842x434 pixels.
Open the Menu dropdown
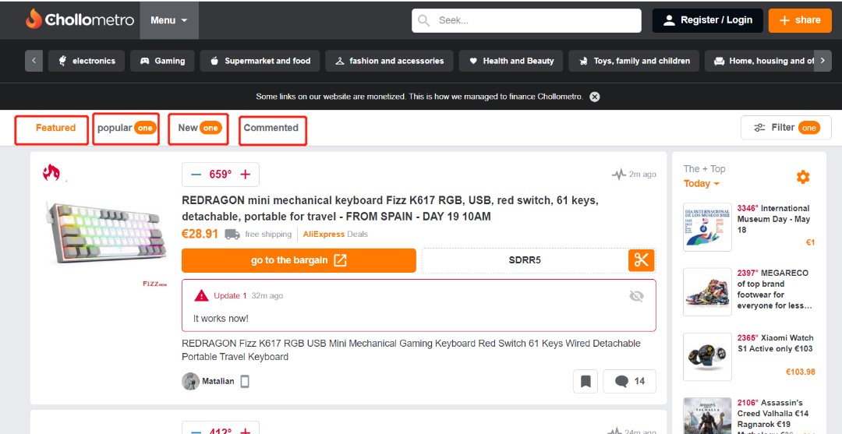click(x=169, y=20)
